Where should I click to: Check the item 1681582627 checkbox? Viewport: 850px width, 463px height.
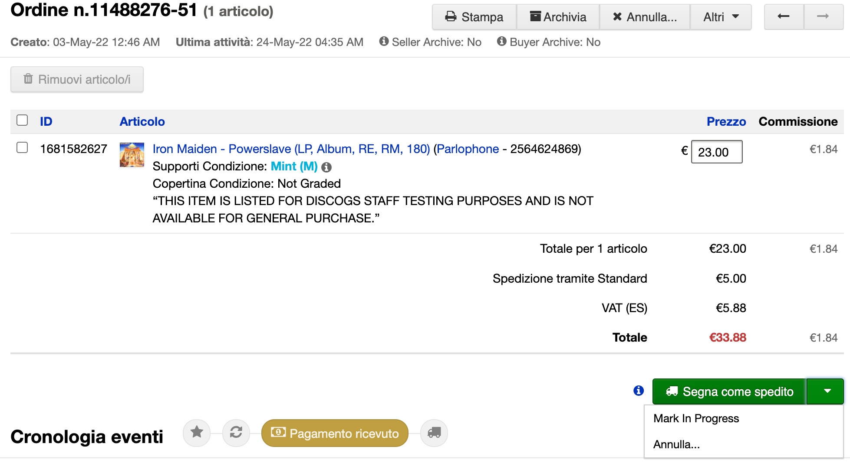pyautogui.click(x=22, y=148)
